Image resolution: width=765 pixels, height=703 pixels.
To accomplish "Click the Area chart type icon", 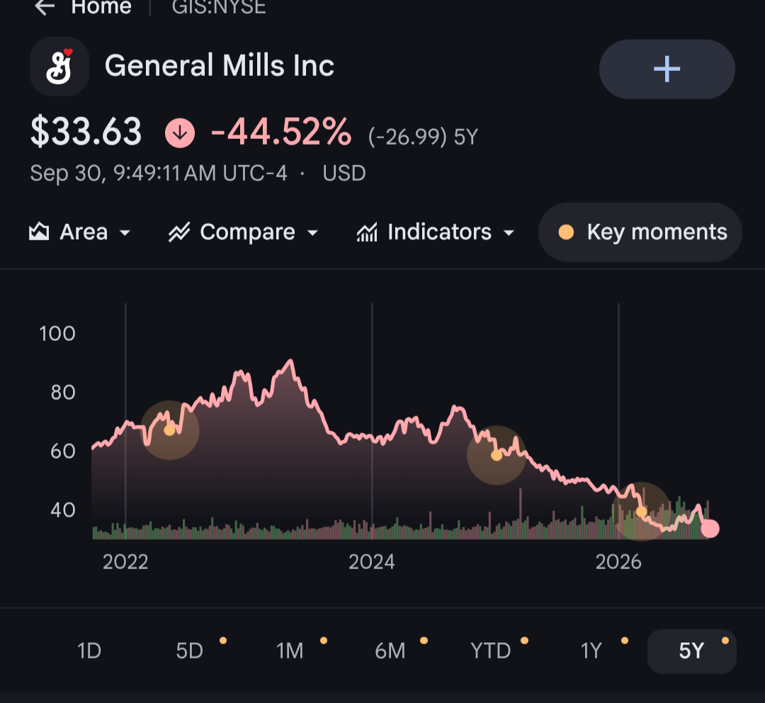I will pos(39,232).
